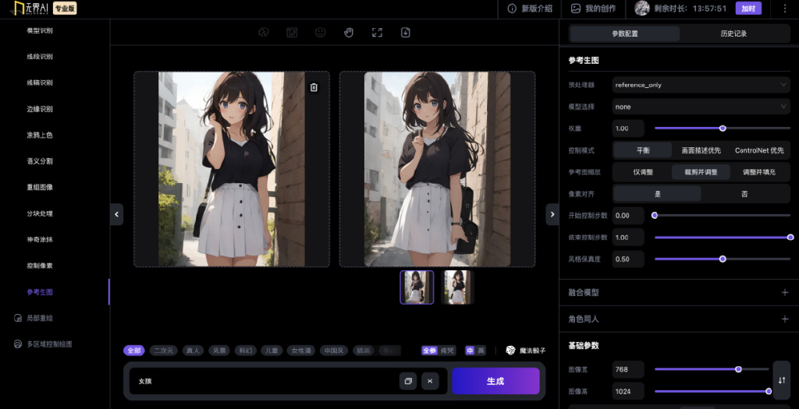Click the head-profile icon in the canvas toolbar

pos(263,33)
